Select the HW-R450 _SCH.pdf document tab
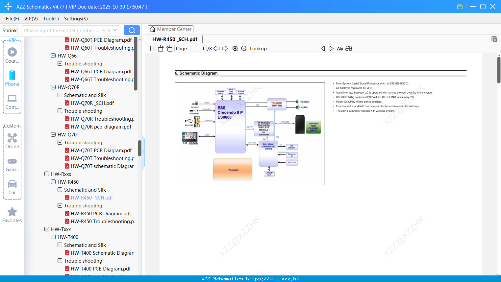Screen dimensions: 501x282 click(x=175, y=39)
